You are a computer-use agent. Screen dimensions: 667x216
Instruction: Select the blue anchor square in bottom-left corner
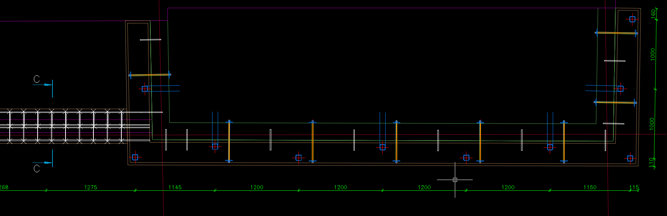coord(135,157)
